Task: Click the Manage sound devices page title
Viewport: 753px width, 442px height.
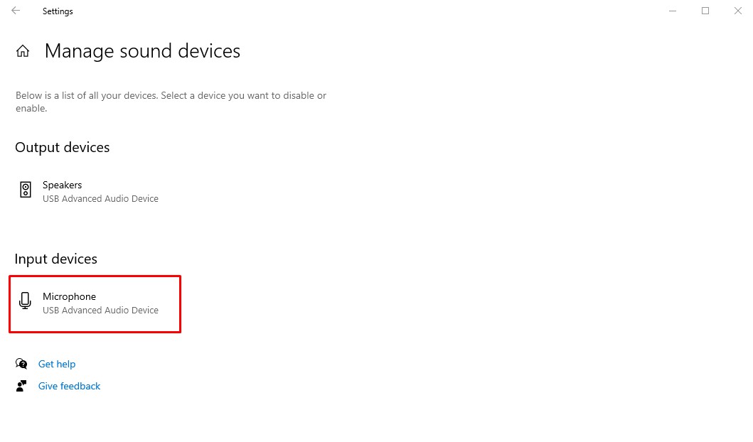Action: (x=142, y=50)
